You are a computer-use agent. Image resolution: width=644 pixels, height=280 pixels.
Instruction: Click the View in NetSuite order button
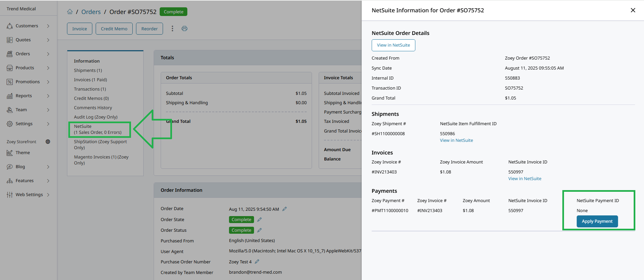pyautogui.click(x=393, y=45)
